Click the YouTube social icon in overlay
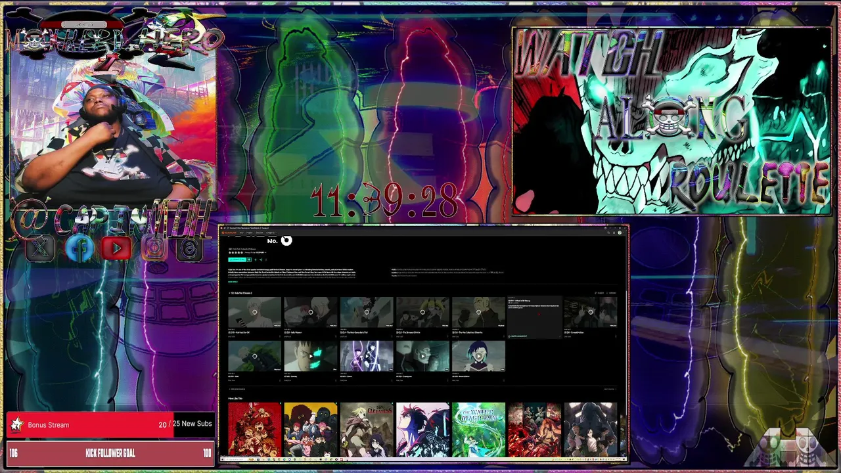This screenshot has width=841, height=473. tap(116, 248)
